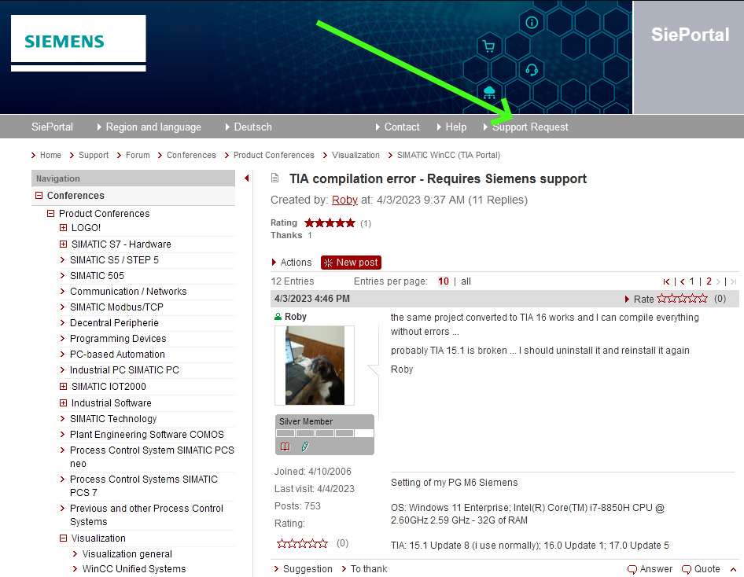
Task: Go to first page of entries
Action: coord(666,281)
